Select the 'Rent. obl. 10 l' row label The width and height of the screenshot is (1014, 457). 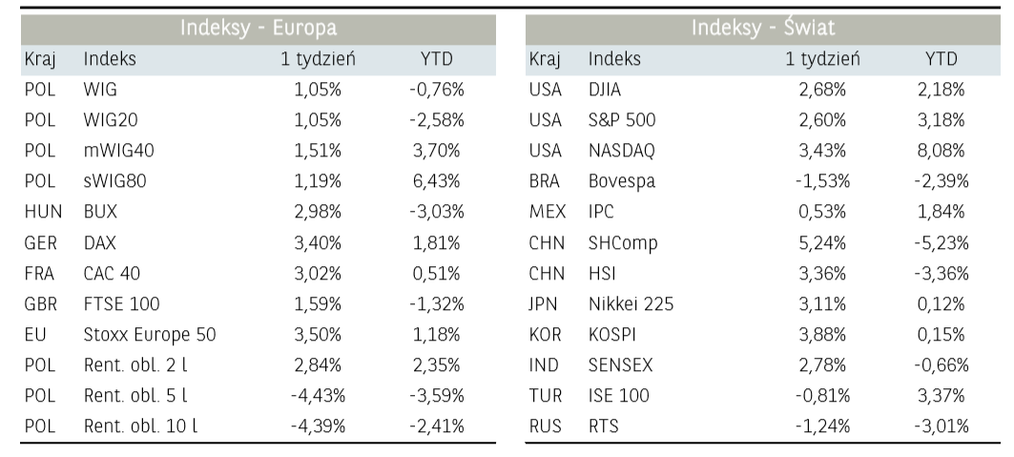(141, 426)
